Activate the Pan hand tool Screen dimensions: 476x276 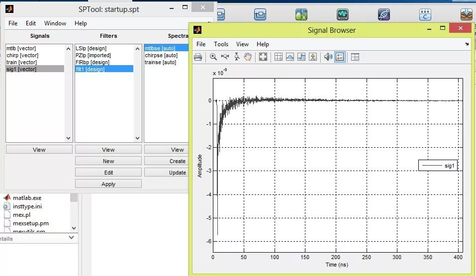(248, 57)
